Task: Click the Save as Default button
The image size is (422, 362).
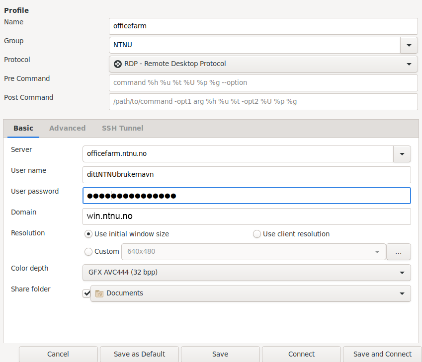Action: click(139, 354)
